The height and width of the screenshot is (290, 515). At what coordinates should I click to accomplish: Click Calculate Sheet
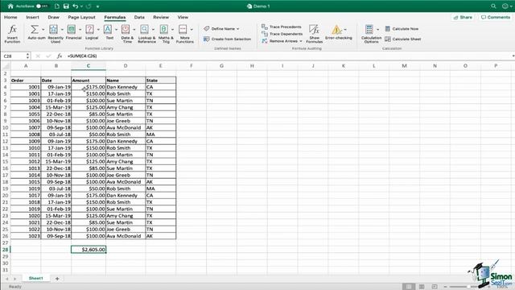coord(403,39)
